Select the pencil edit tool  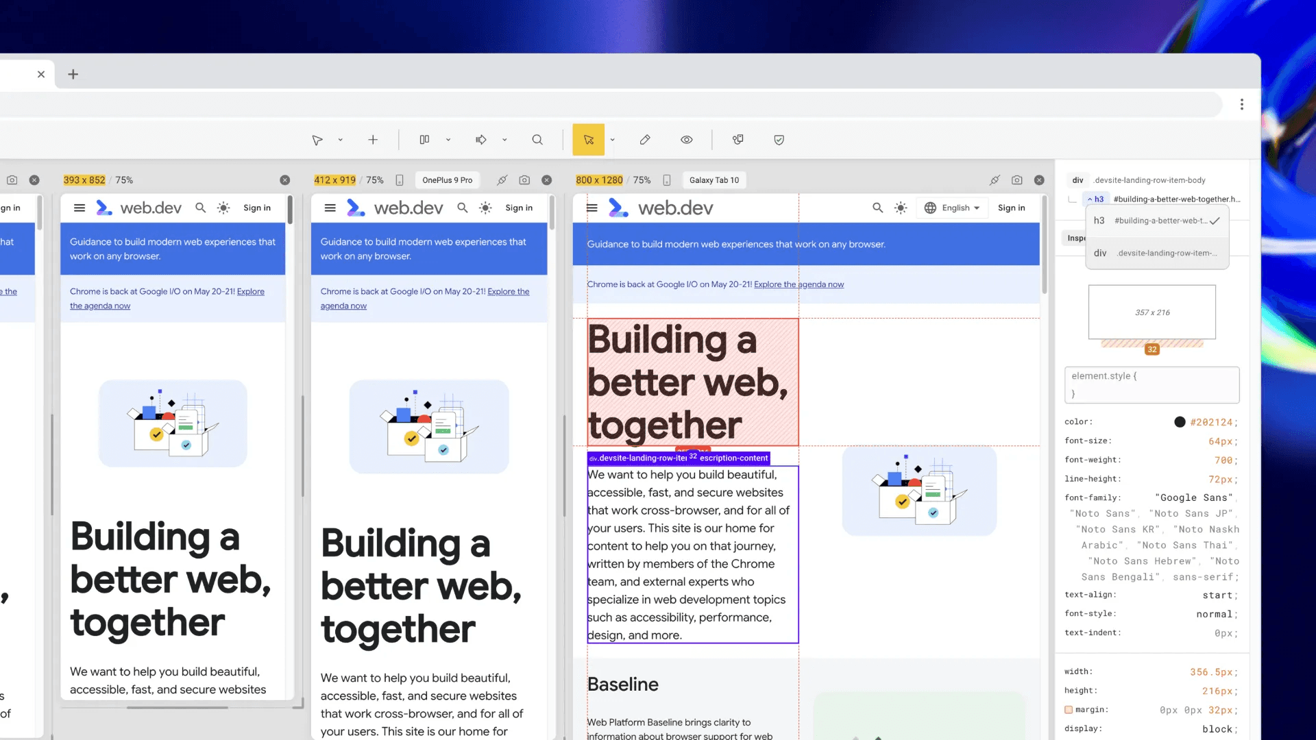[x=645, y=140]
